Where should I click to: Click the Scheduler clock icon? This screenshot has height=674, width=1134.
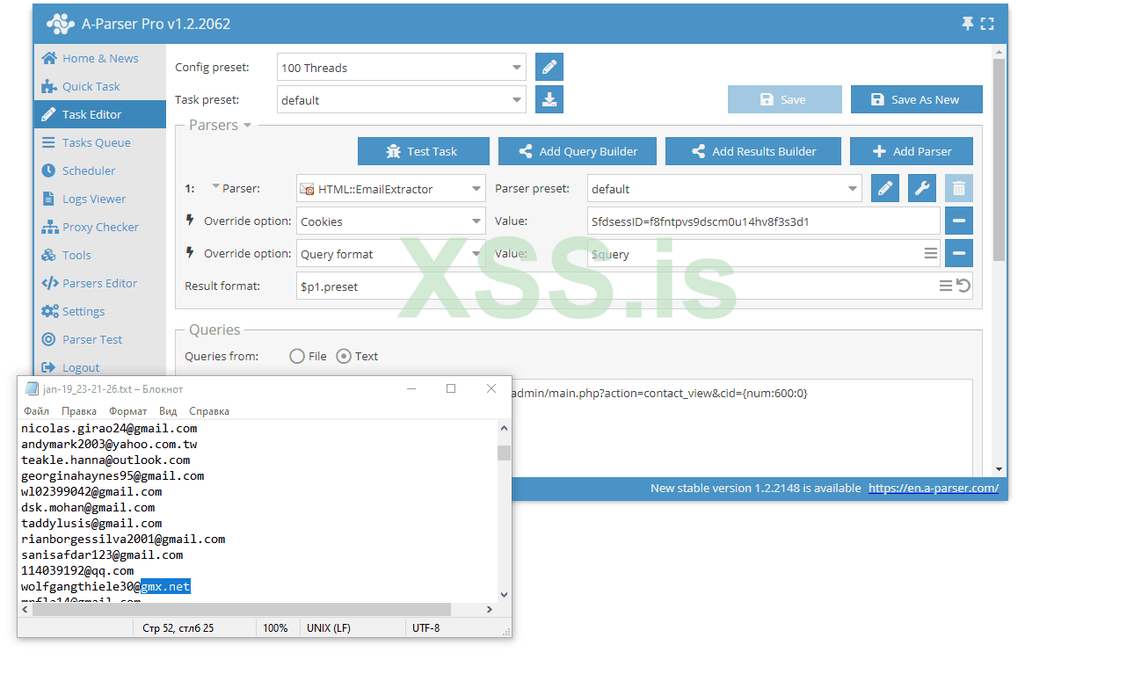pos(48,170)
